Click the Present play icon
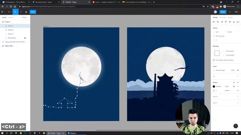Viewport: 241px width, 135px height. click(x=230, y=12)
